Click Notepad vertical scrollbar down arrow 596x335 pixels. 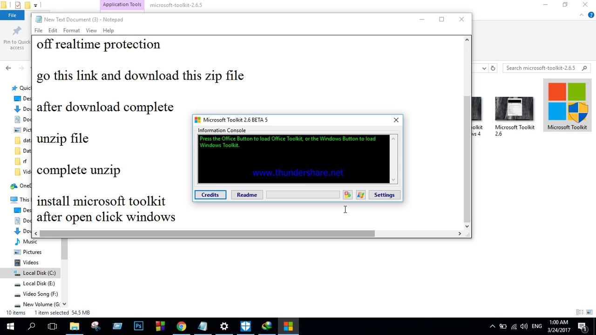coord(467,226)
